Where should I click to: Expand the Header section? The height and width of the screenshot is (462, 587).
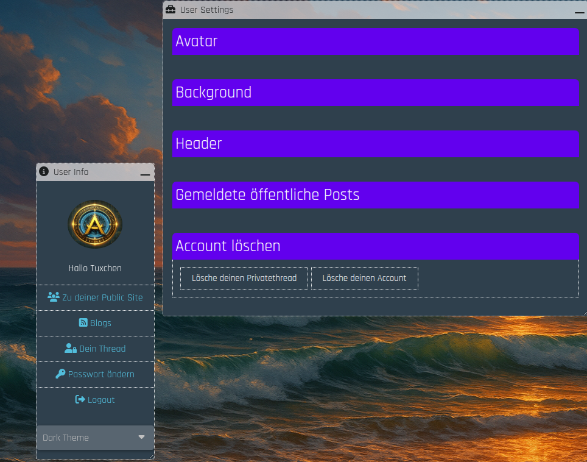(376, 144)
